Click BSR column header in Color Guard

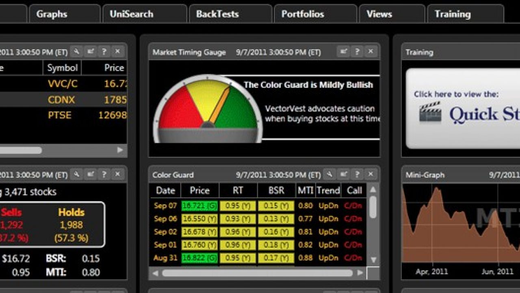pyautogui.click(x=276, y=190)
